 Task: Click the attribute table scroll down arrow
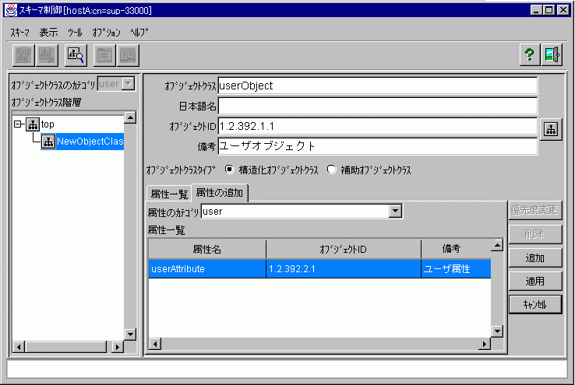coord(497,331)
